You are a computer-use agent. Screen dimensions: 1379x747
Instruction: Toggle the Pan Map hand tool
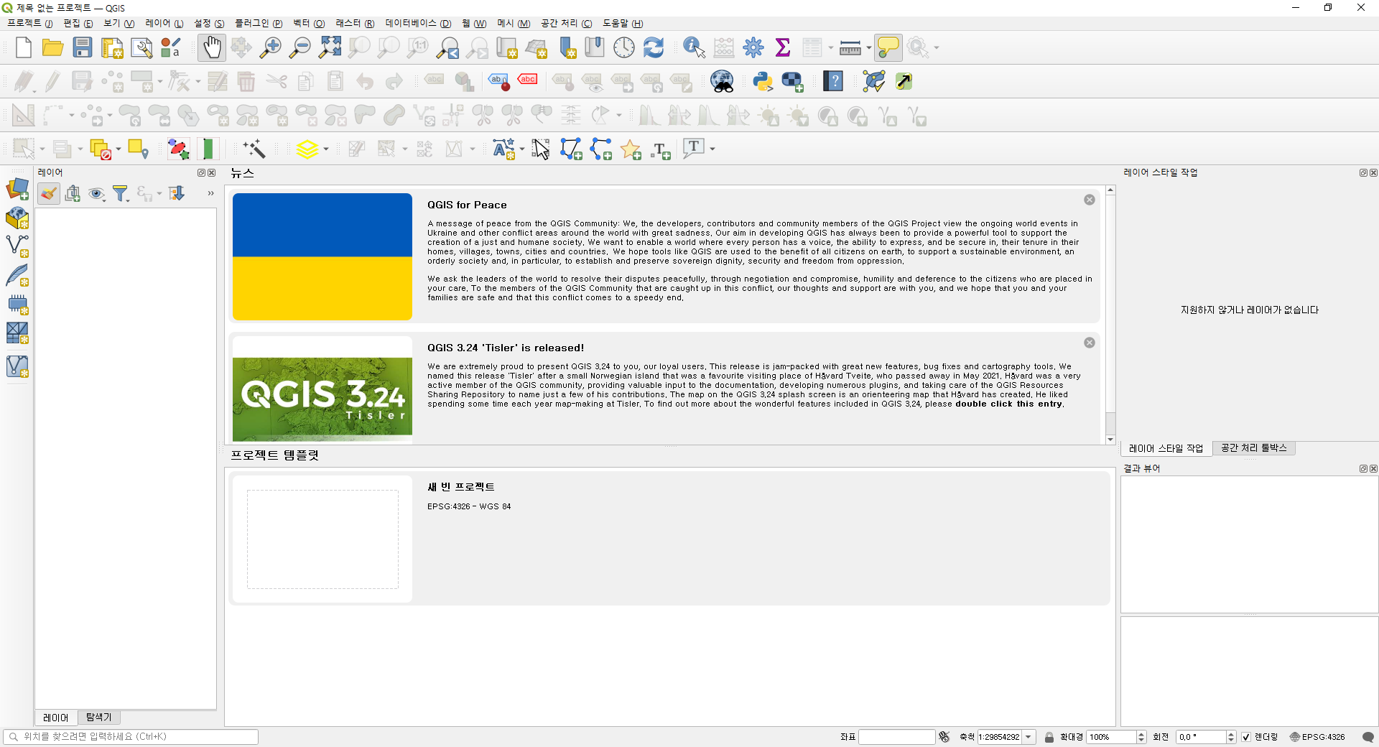click(x=212, y=47)
